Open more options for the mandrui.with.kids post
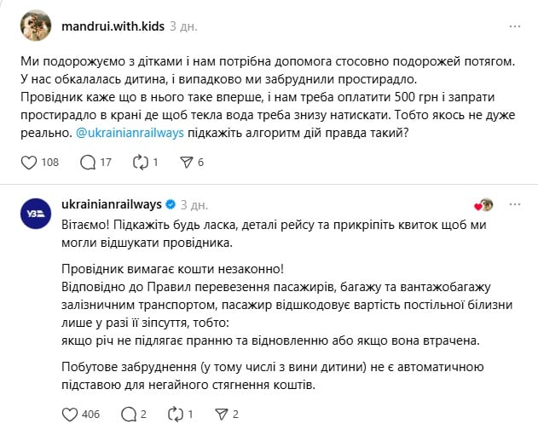The height and width of the screenshot is (435, 538). pos(514,26)
